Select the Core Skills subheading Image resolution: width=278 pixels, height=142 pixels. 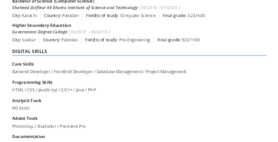23,64
